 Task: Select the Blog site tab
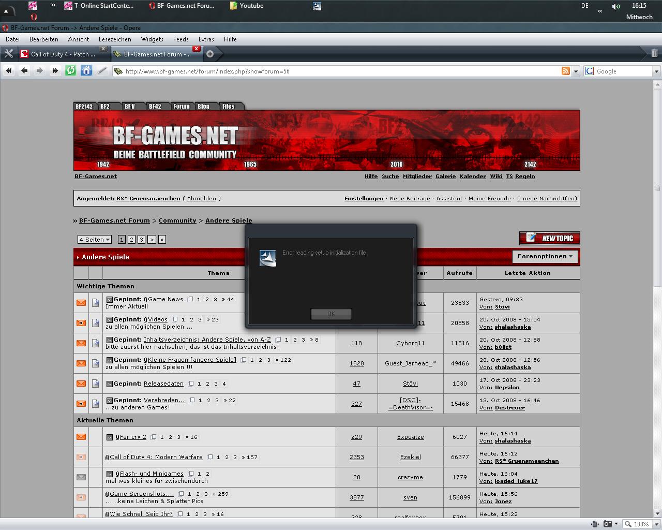point(203,106)
